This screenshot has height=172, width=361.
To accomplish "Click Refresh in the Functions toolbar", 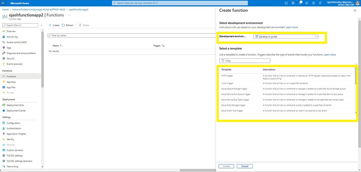I will click(68, 25).
